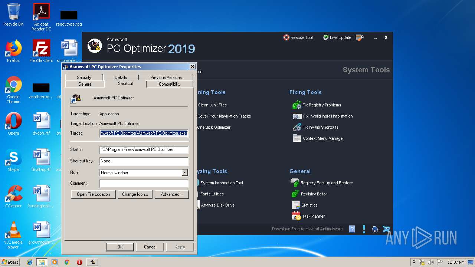
Task: Click Fonts Utilities entry
Action: [x=212, y=194]
